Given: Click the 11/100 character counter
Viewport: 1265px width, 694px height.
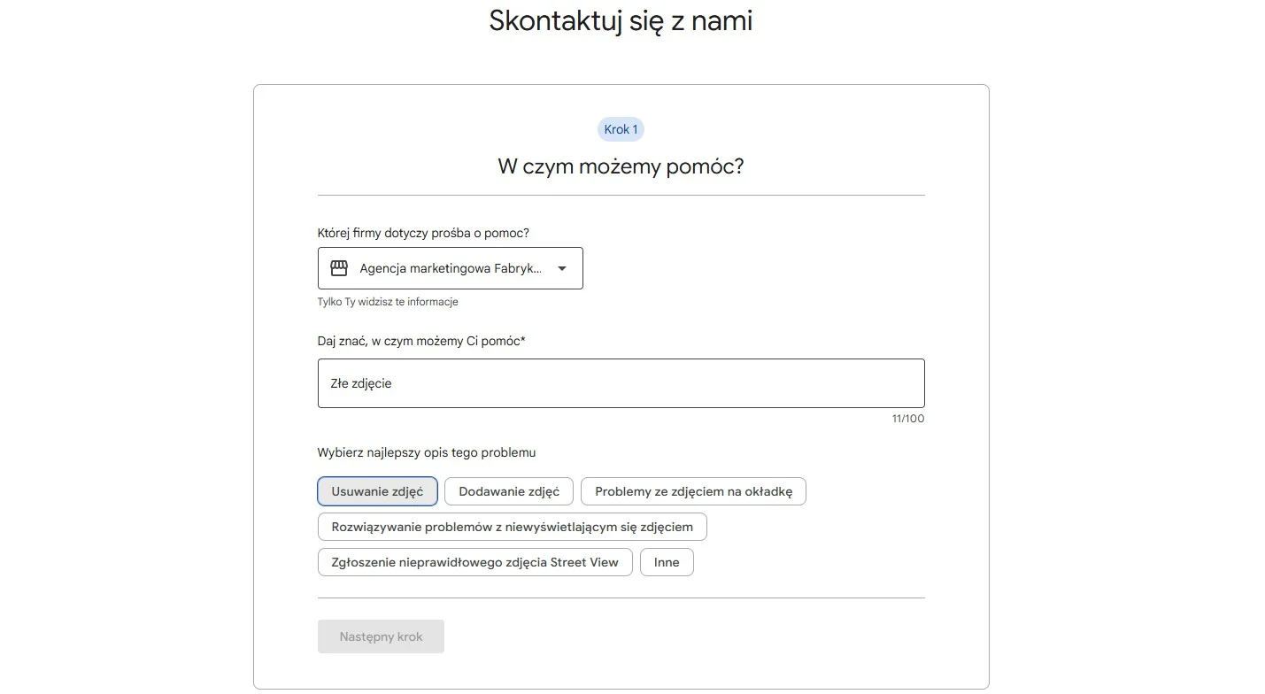Looking at the screenshot, I should tap(907, 419).
